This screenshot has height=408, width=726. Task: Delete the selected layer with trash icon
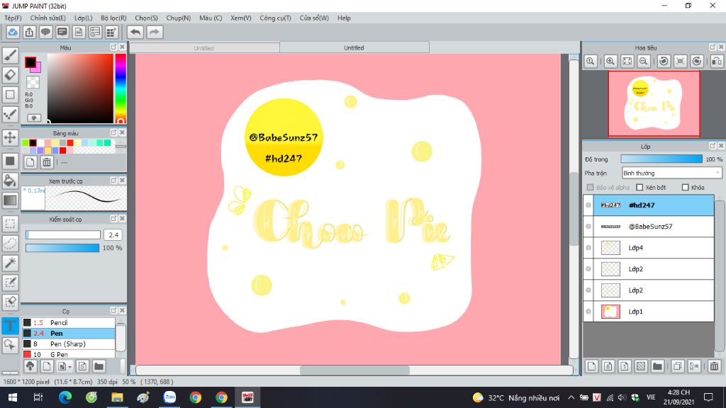point(715,366)
